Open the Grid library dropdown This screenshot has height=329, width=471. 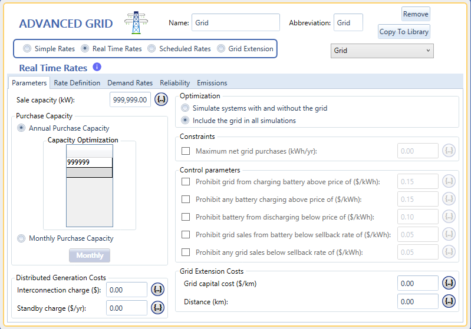(x=382, y=51)
